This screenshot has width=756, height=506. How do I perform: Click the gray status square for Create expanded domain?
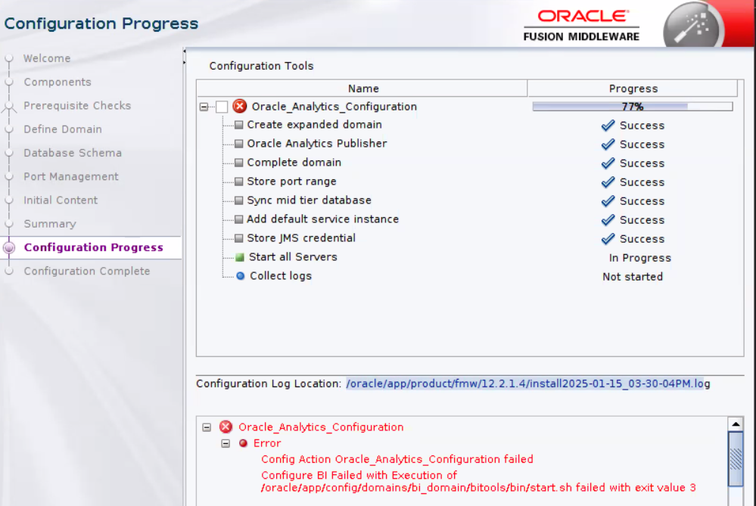(x=238, y=125)
